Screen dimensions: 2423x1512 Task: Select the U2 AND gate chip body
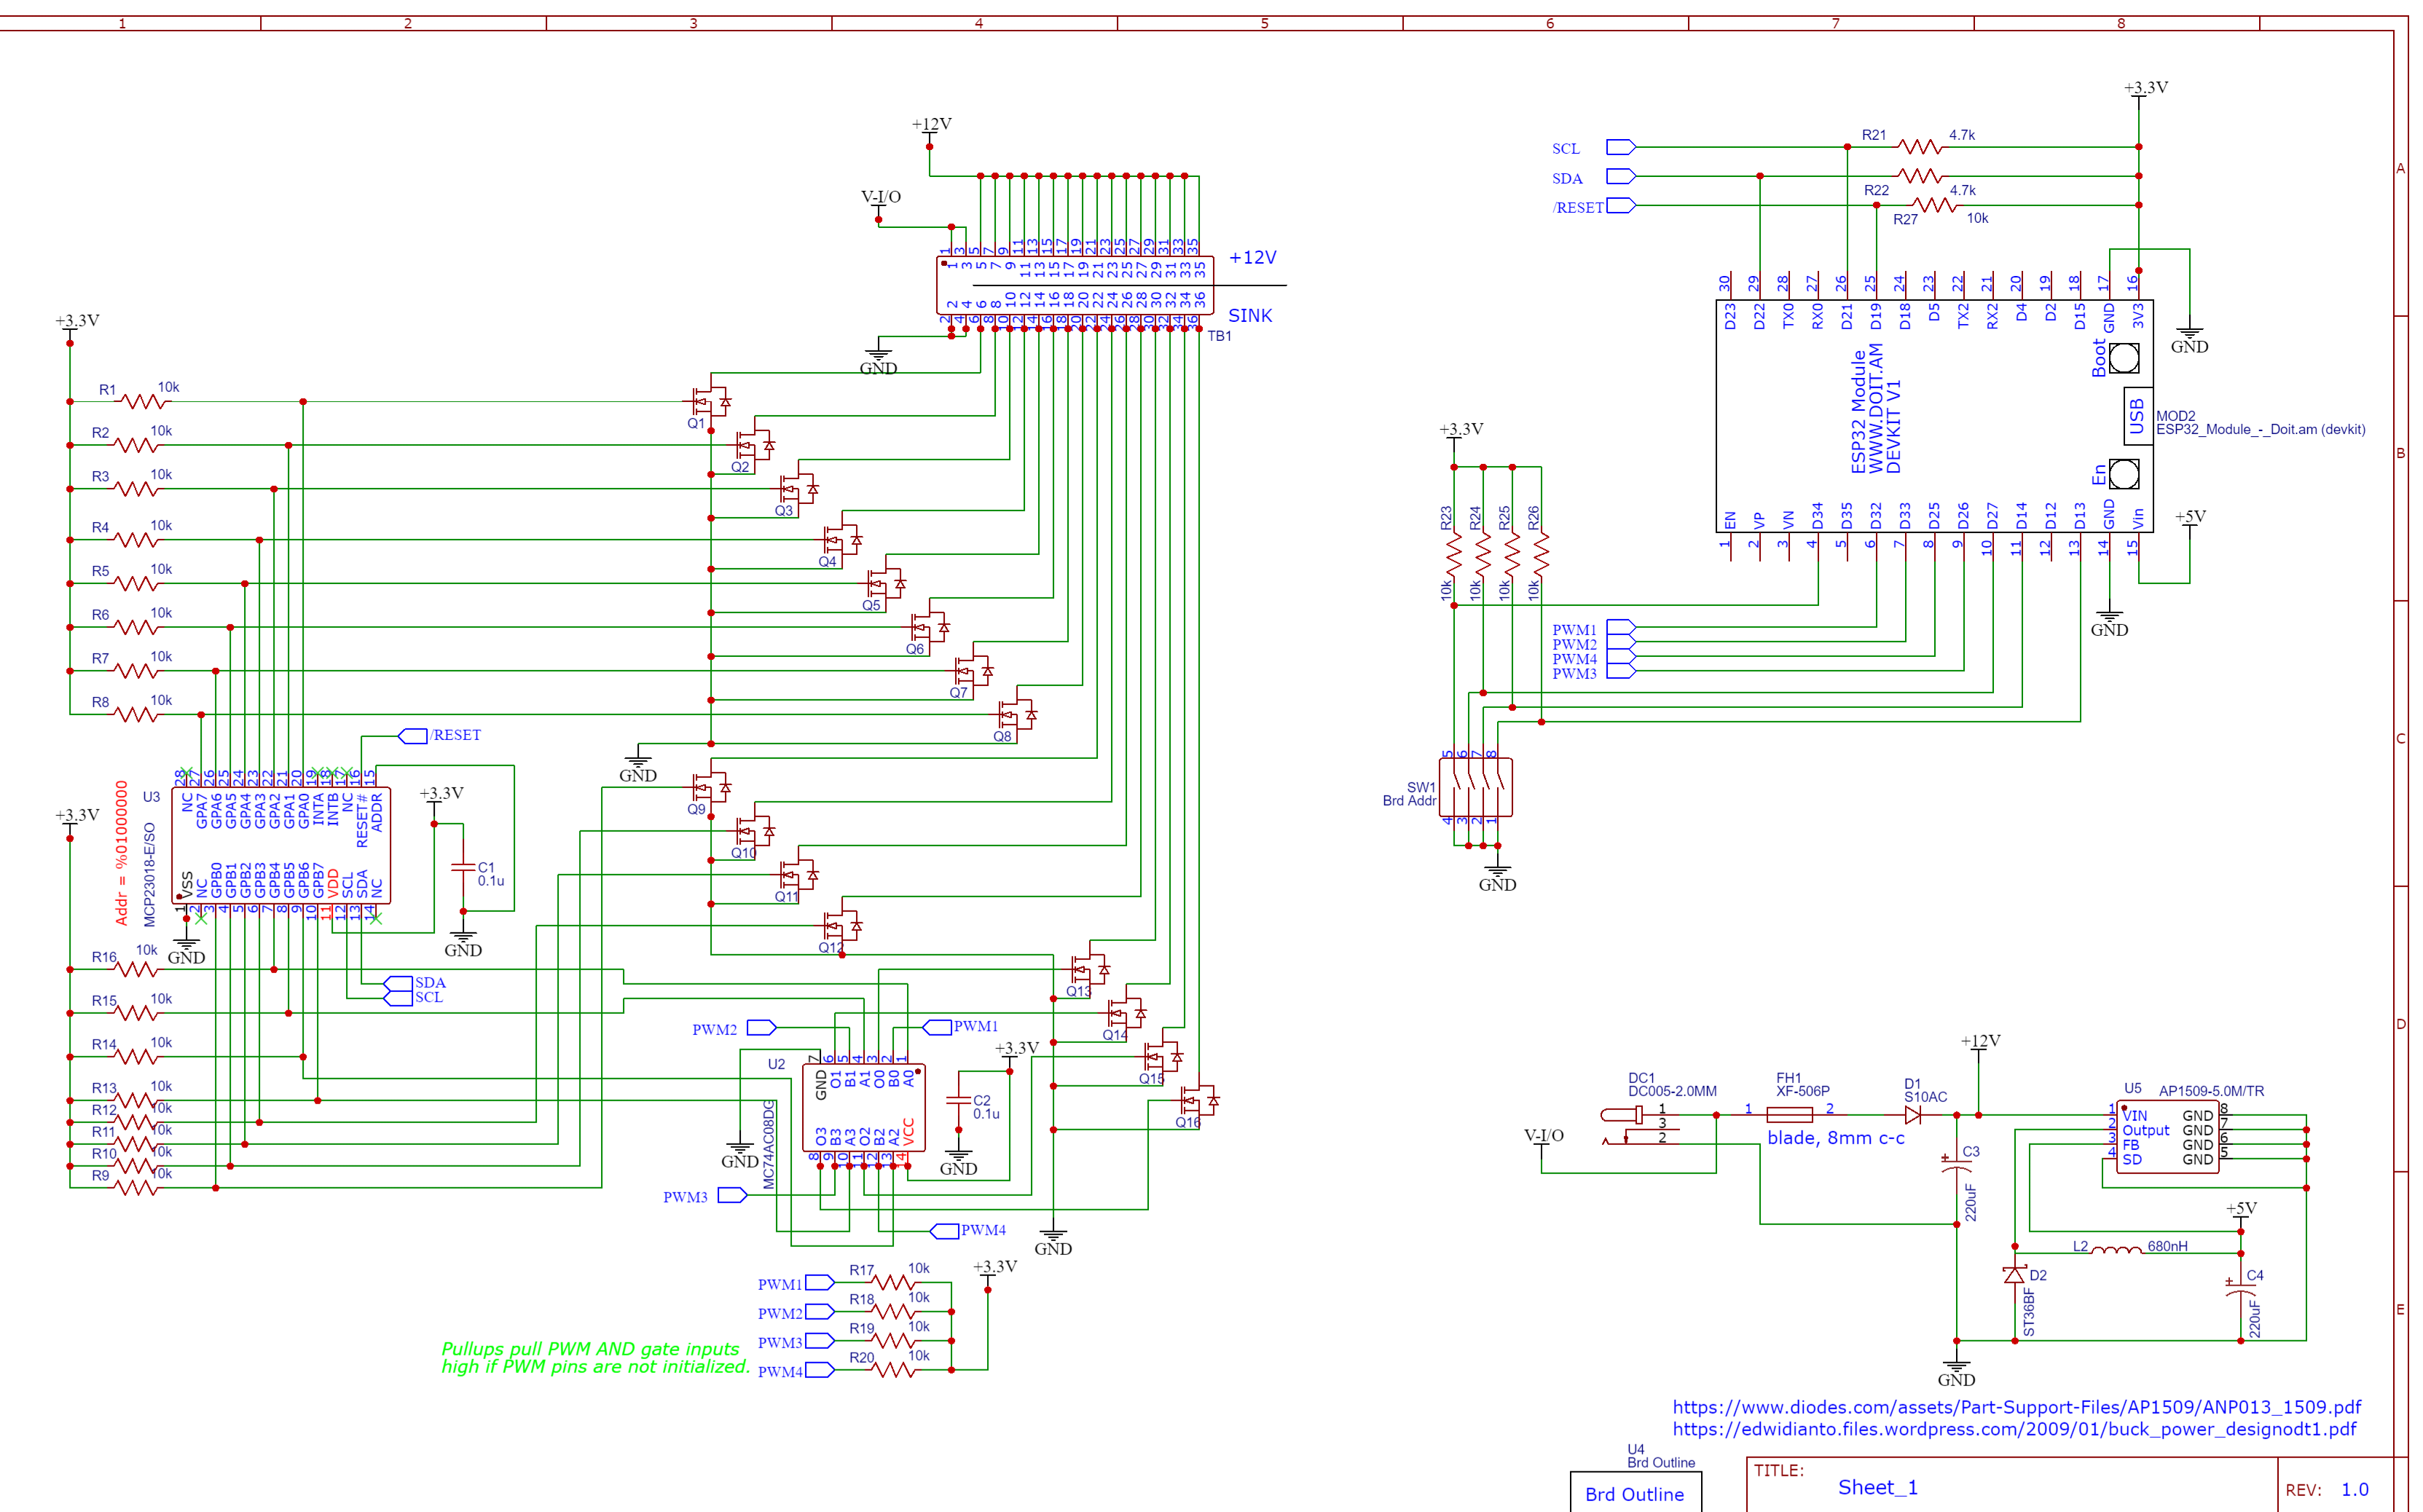[x=864, y=1107]
